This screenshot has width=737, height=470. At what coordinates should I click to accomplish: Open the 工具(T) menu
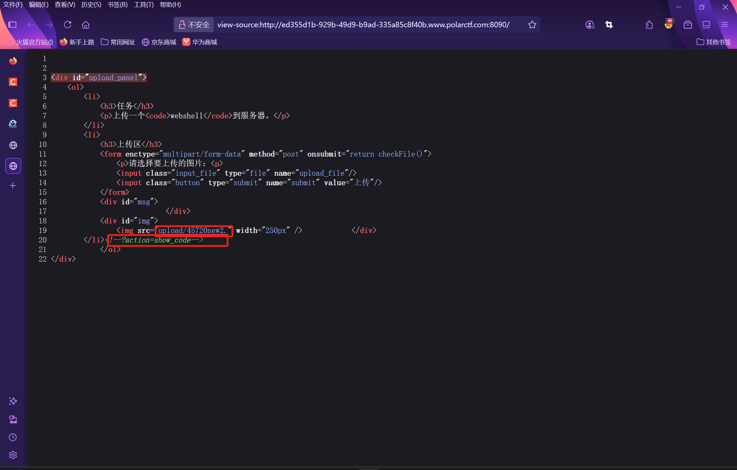pos(144,5)
